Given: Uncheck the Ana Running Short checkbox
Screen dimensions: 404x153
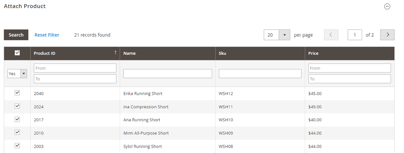Looking at the screenshot, I should (17, 119).
